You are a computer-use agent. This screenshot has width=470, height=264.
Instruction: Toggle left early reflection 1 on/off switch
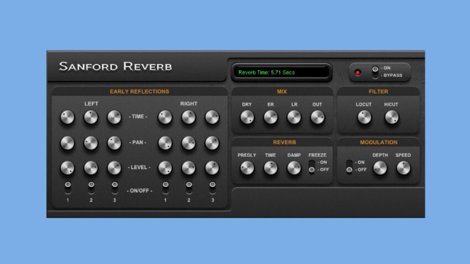(67, 187)
